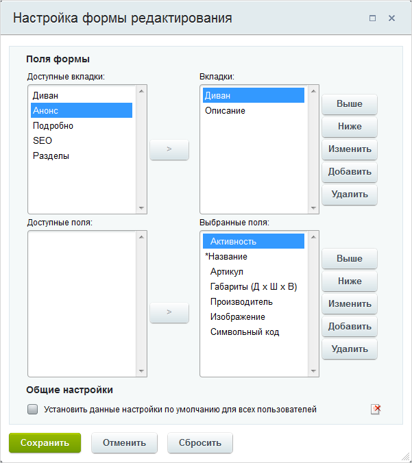Click Удалить next to the Вкладки list

click(x=350, y=195)
